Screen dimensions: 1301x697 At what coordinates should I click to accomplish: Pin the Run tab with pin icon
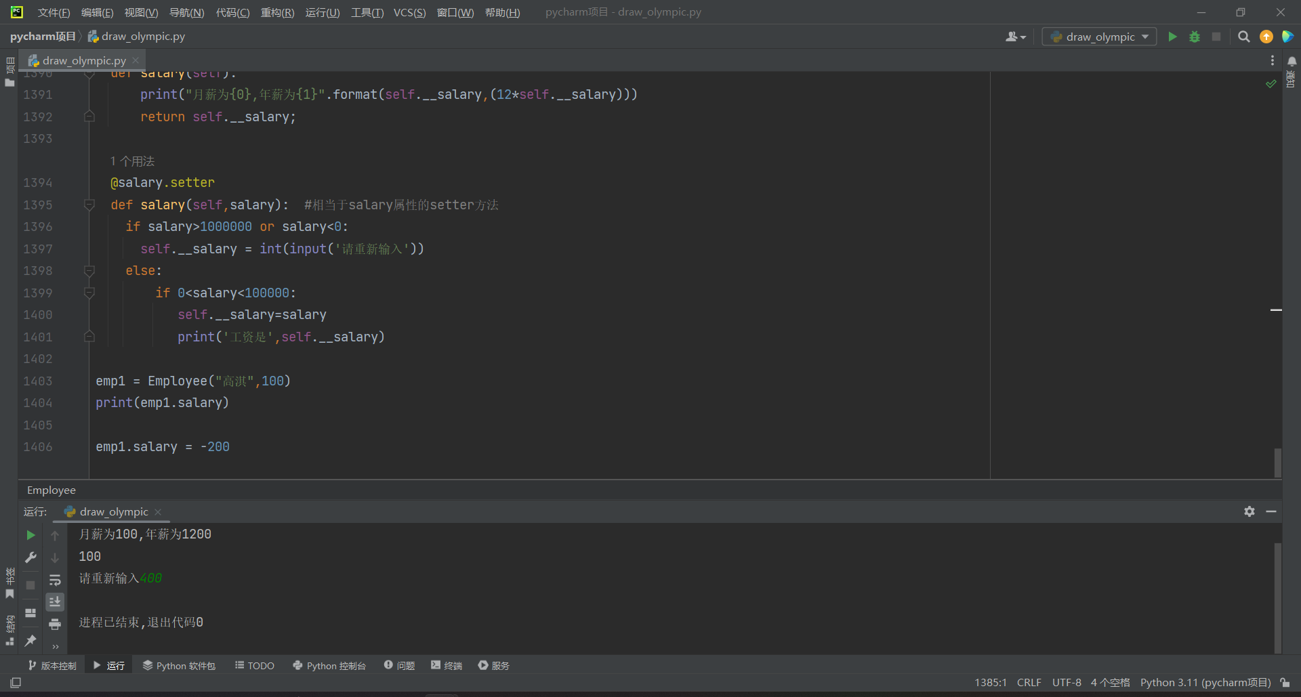point(30,640)
